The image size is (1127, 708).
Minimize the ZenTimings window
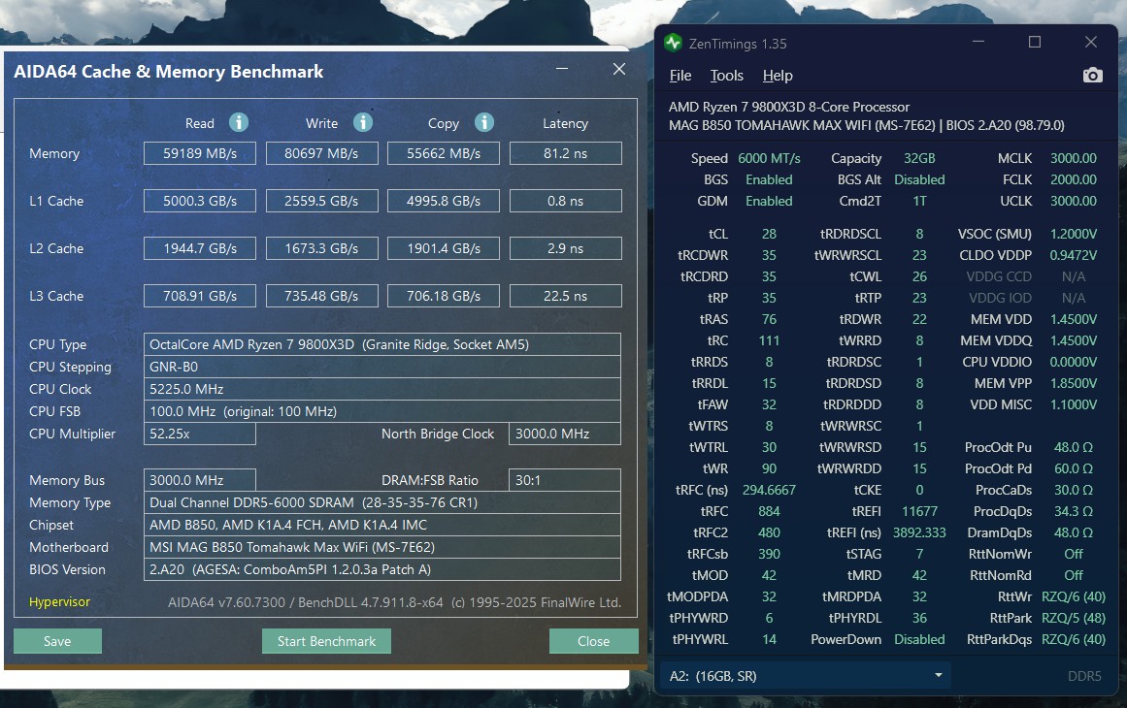coord(978,43)
